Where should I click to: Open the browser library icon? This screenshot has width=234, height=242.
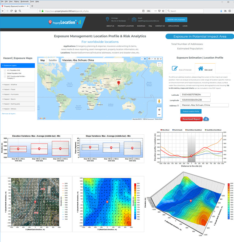tap(225, 11)
